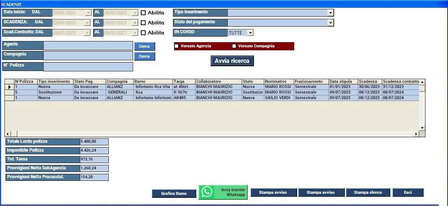448x206 pixels.
Task: Click the WhatsApp logo icon
Action: coord(207,192)
